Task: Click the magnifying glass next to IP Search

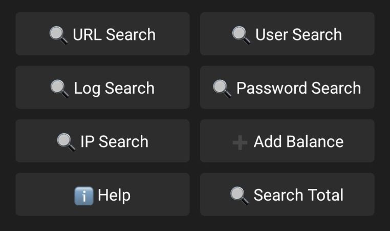Action: 66,142
